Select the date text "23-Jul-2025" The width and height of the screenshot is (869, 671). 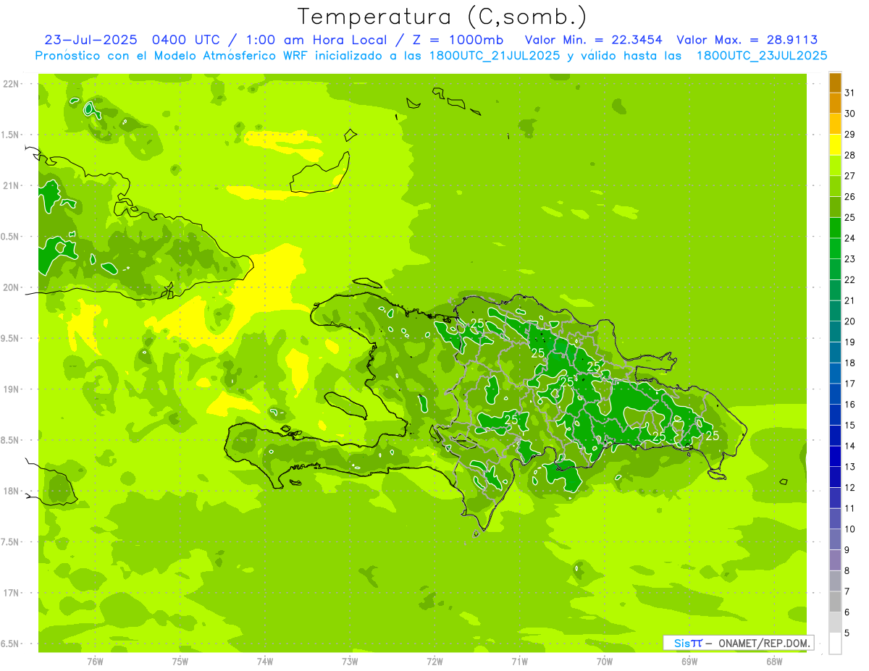(91, 40)
